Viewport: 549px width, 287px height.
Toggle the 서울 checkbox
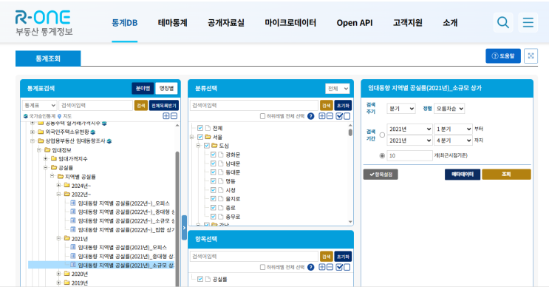[x=200, y=137]
